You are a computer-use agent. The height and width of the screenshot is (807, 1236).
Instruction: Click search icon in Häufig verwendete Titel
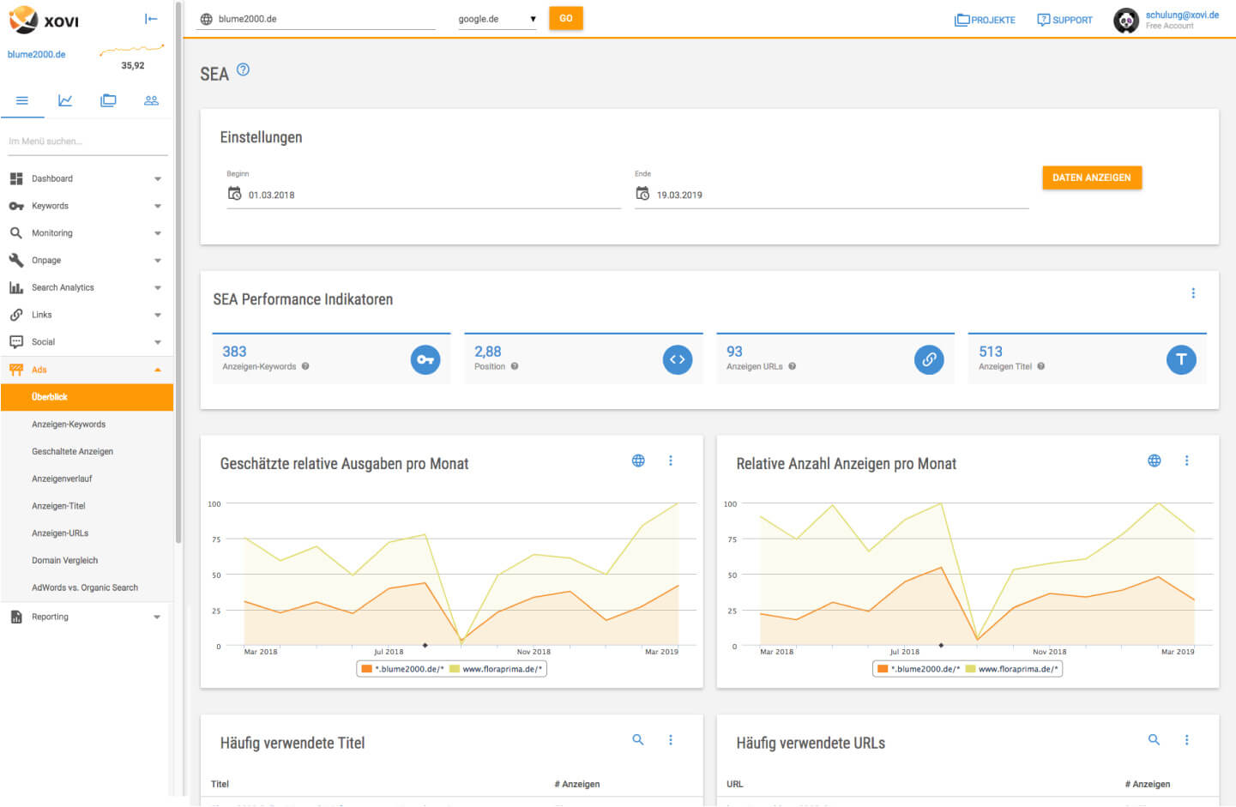pyautogui.click(x=638, y=739)
